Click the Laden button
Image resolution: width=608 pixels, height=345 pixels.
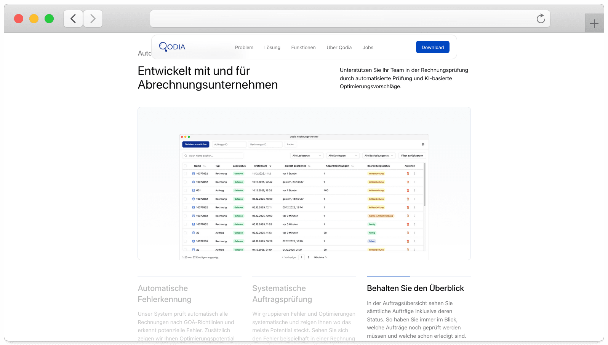(291, 145)
